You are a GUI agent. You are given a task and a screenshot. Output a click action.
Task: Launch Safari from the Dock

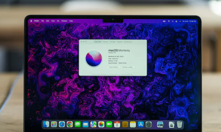62,124
